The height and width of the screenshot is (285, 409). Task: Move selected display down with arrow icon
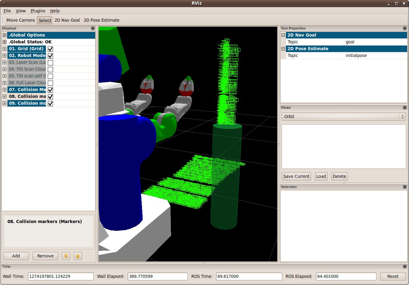tap(66, 256)
